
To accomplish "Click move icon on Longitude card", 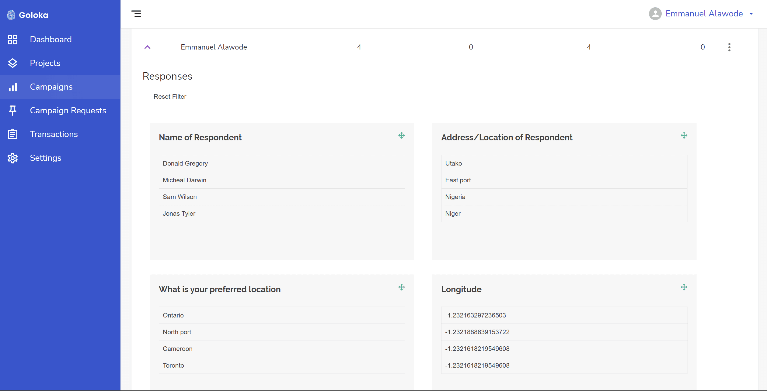I will [x=684, y=287].
